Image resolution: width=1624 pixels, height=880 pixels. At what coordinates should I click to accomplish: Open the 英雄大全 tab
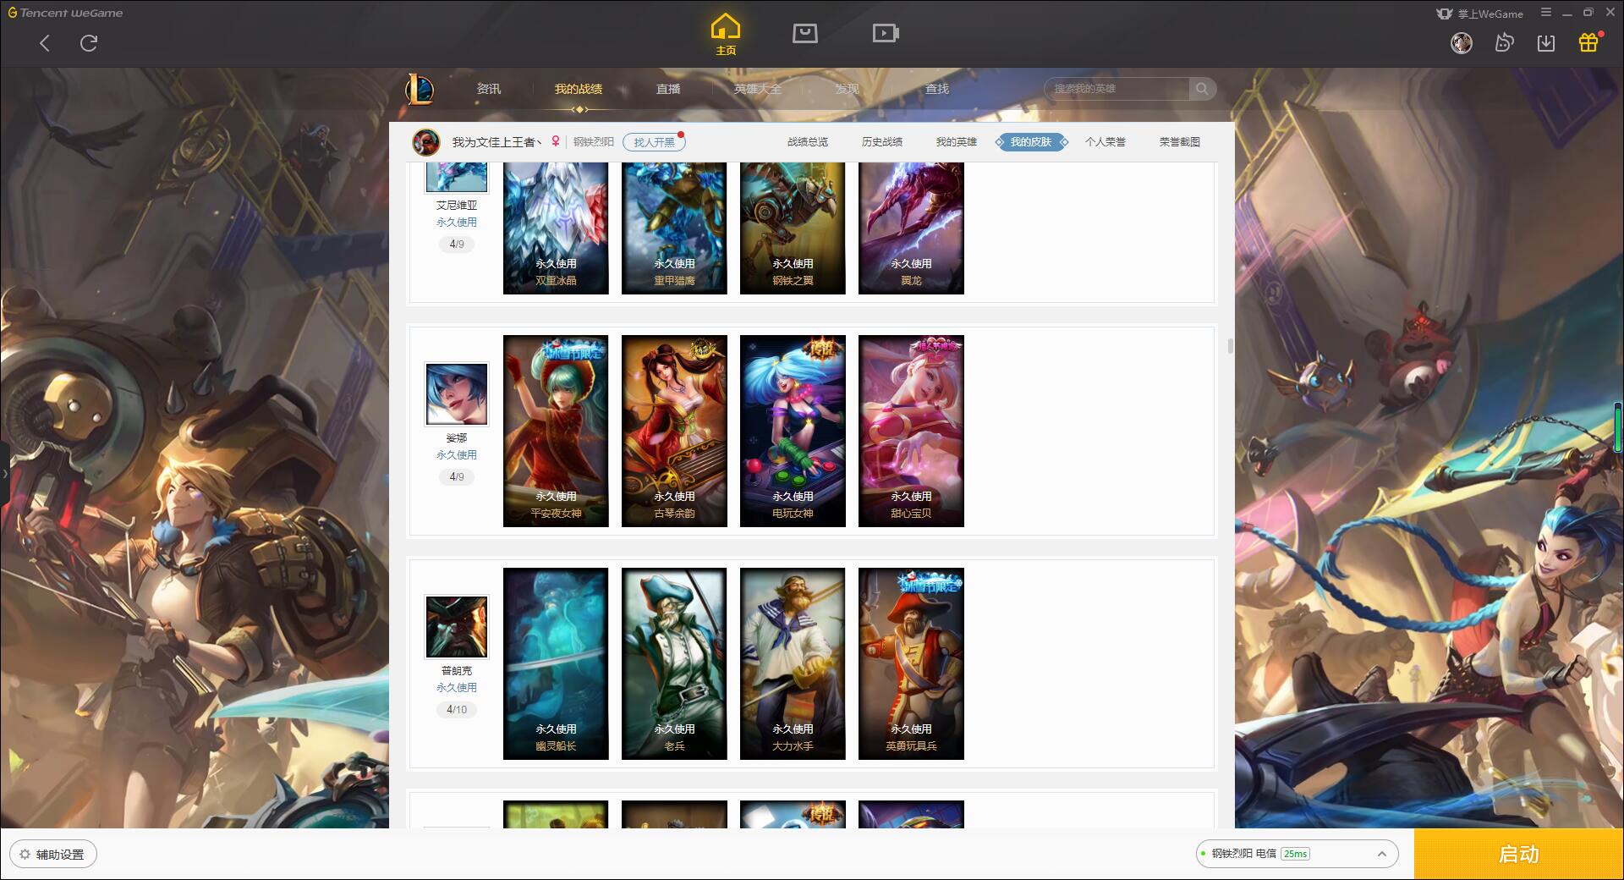[758, 89]
